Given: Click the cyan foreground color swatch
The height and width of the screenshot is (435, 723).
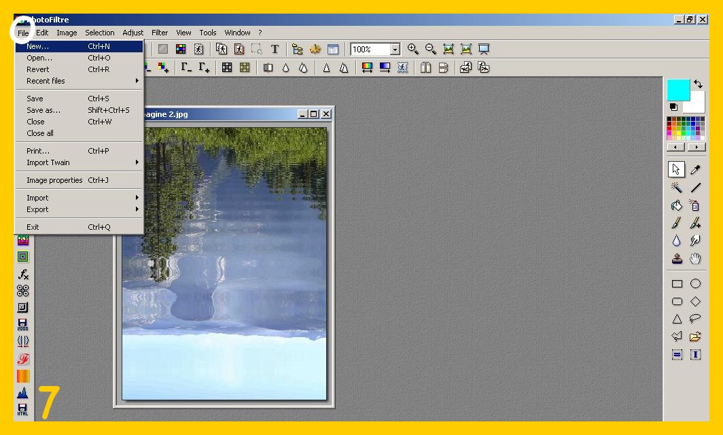Looking at the screenshot, I should (x=677, y=90).
